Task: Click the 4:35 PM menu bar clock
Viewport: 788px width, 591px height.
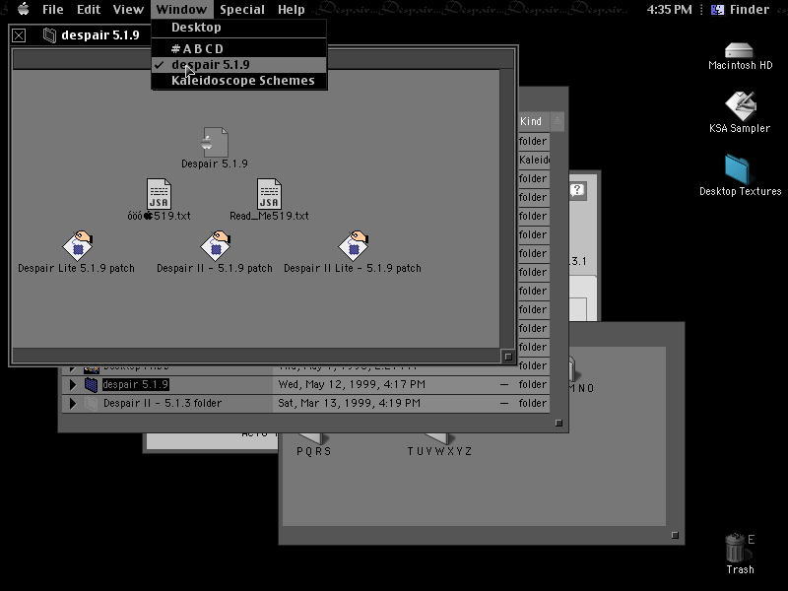Action: point(669,9)
